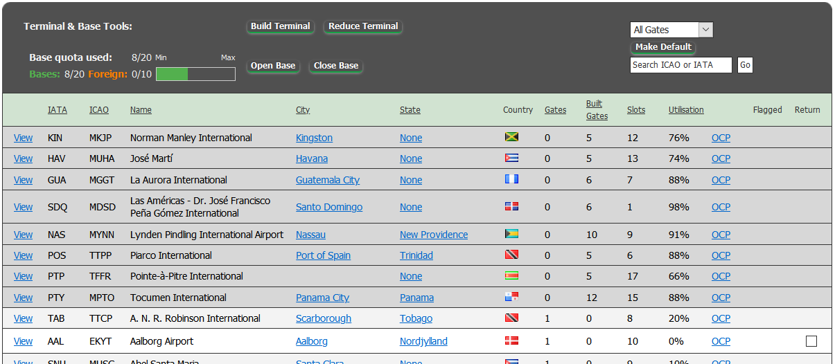The image size is (835, 364).
Task: Click the Cuba flag in the Havana row
Action: click(511, 158)
